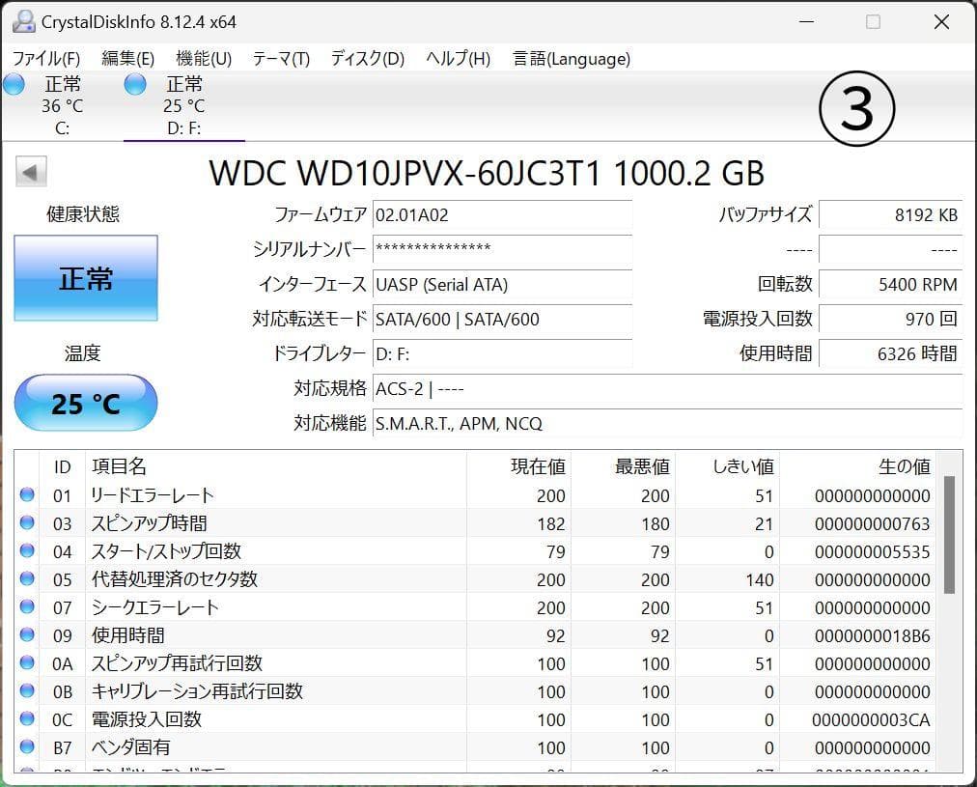Click the standard field ACS-2 | ----
Screen dimensions: 977x787
coord(667,389)
